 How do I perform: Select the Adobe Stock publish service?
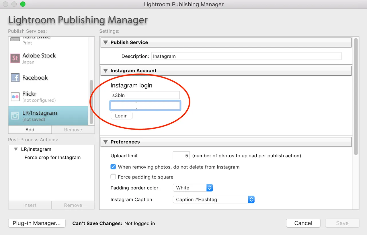[48, 58]
